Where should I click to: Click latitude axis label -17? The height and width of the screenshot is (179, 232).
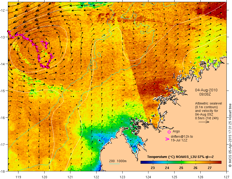click(x=3, y=144)
